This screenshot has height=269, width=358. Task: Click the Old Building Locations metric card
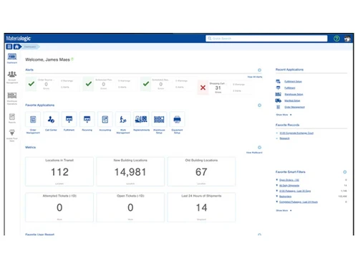(201, 171)
